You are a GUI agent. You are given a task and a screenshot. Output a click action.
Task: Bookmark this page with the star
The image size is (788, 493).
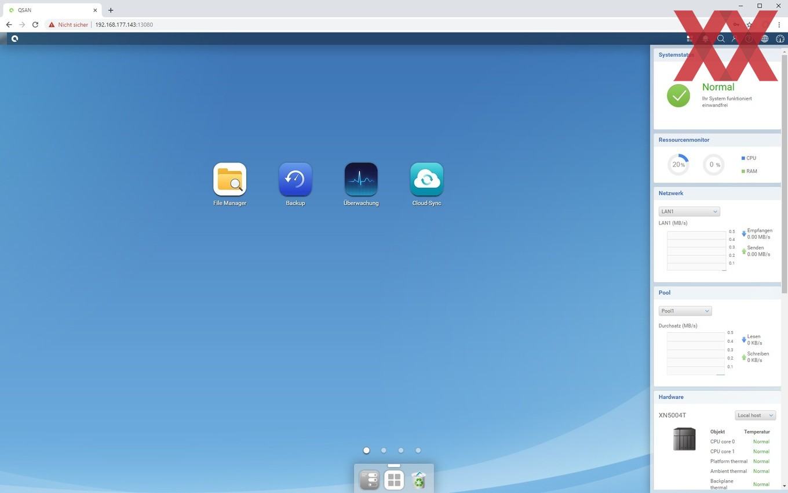click(x=749, y=24)
